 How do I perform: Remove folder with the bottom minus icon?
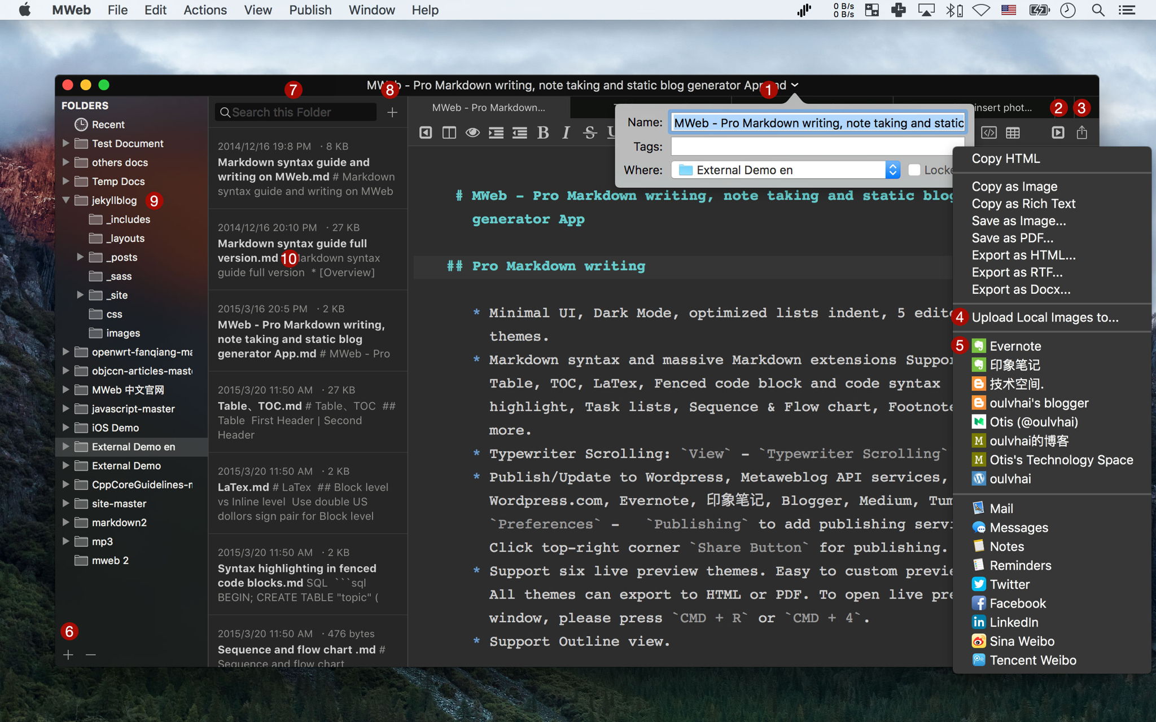coord(91,655)
